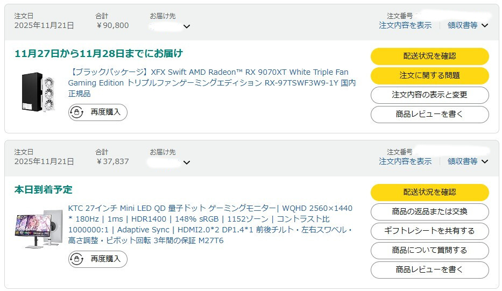Viewport: 502px width, 291px height.
Task: Click 注文内容を表示 link for second order
Action: [x=405, y=161]
